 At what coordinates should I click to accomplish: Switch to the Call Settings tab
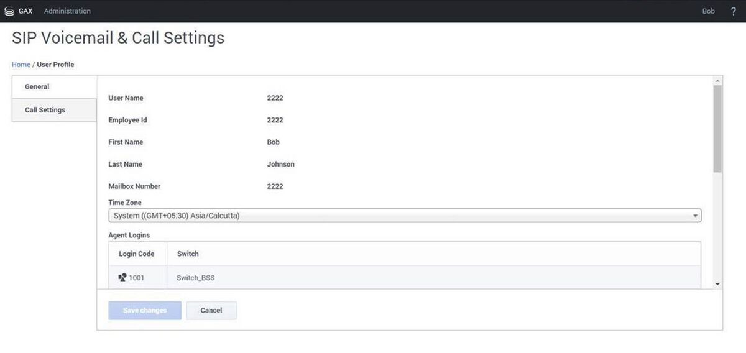(x=45, y=110)
